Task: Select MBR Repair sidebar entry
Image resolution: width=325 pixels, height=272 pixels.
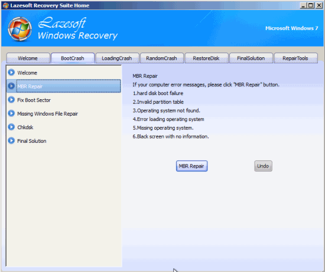Action: pos(64,86)
